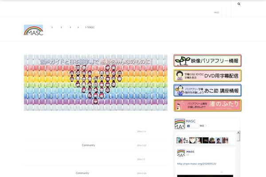Open the man on blue background follower avatar
266x177 pixels.
219,140
